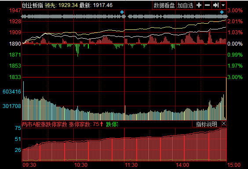Open 指标说明 indicator description
Screen dimensions: 248x169
(207, 124)
